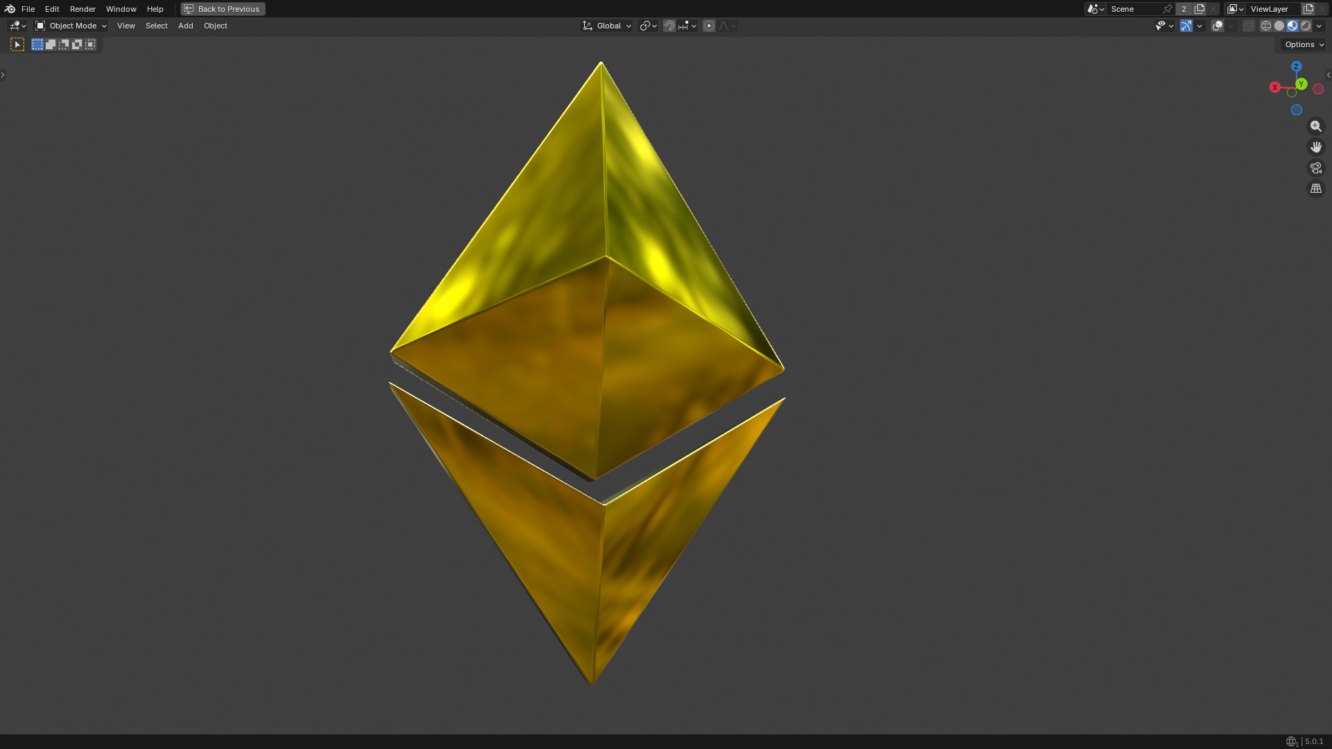Click the Z axis on navigation gizmo
The width and height of the screenshot is (1332, 749).
click(1296, 67)
